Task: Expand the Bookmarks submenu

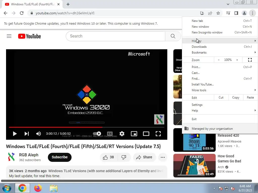Action: pos(220,52)
